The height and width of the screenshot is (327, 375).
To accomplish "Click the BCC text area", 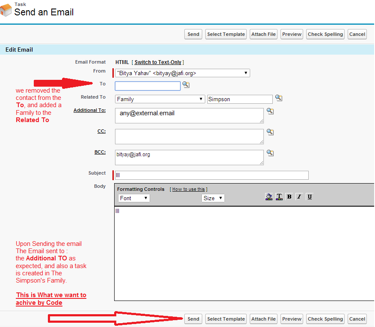I will [x=189, y=158].
